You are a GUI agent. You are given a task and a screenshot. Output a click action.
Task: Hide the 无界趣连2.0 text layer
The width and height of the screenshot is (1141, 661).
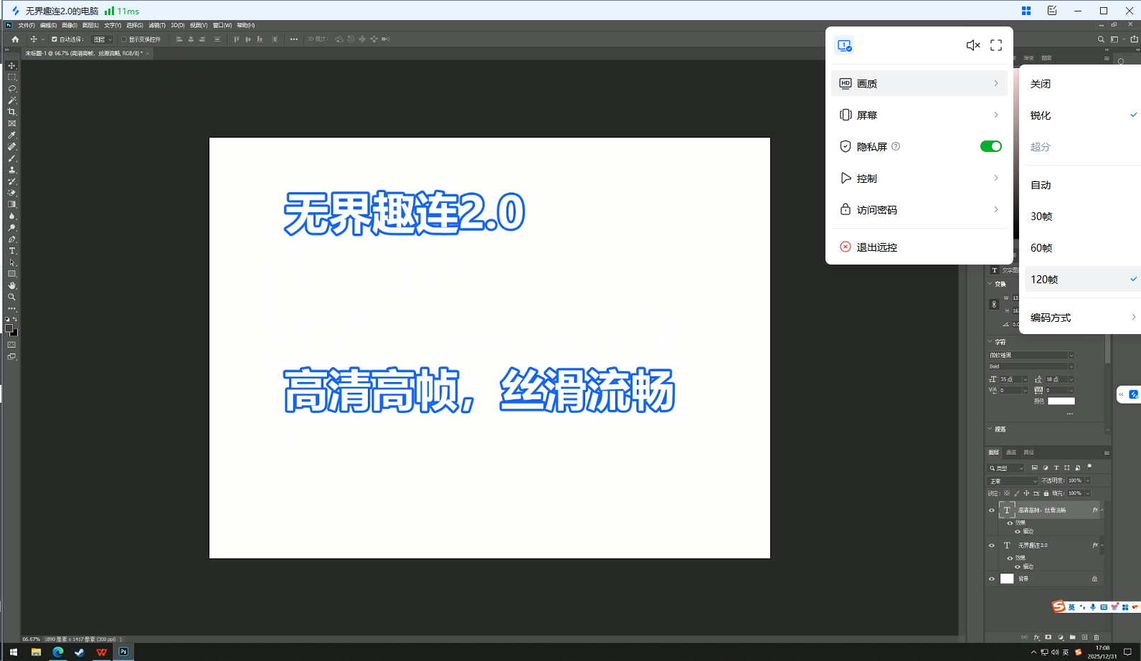pos(992,546)
